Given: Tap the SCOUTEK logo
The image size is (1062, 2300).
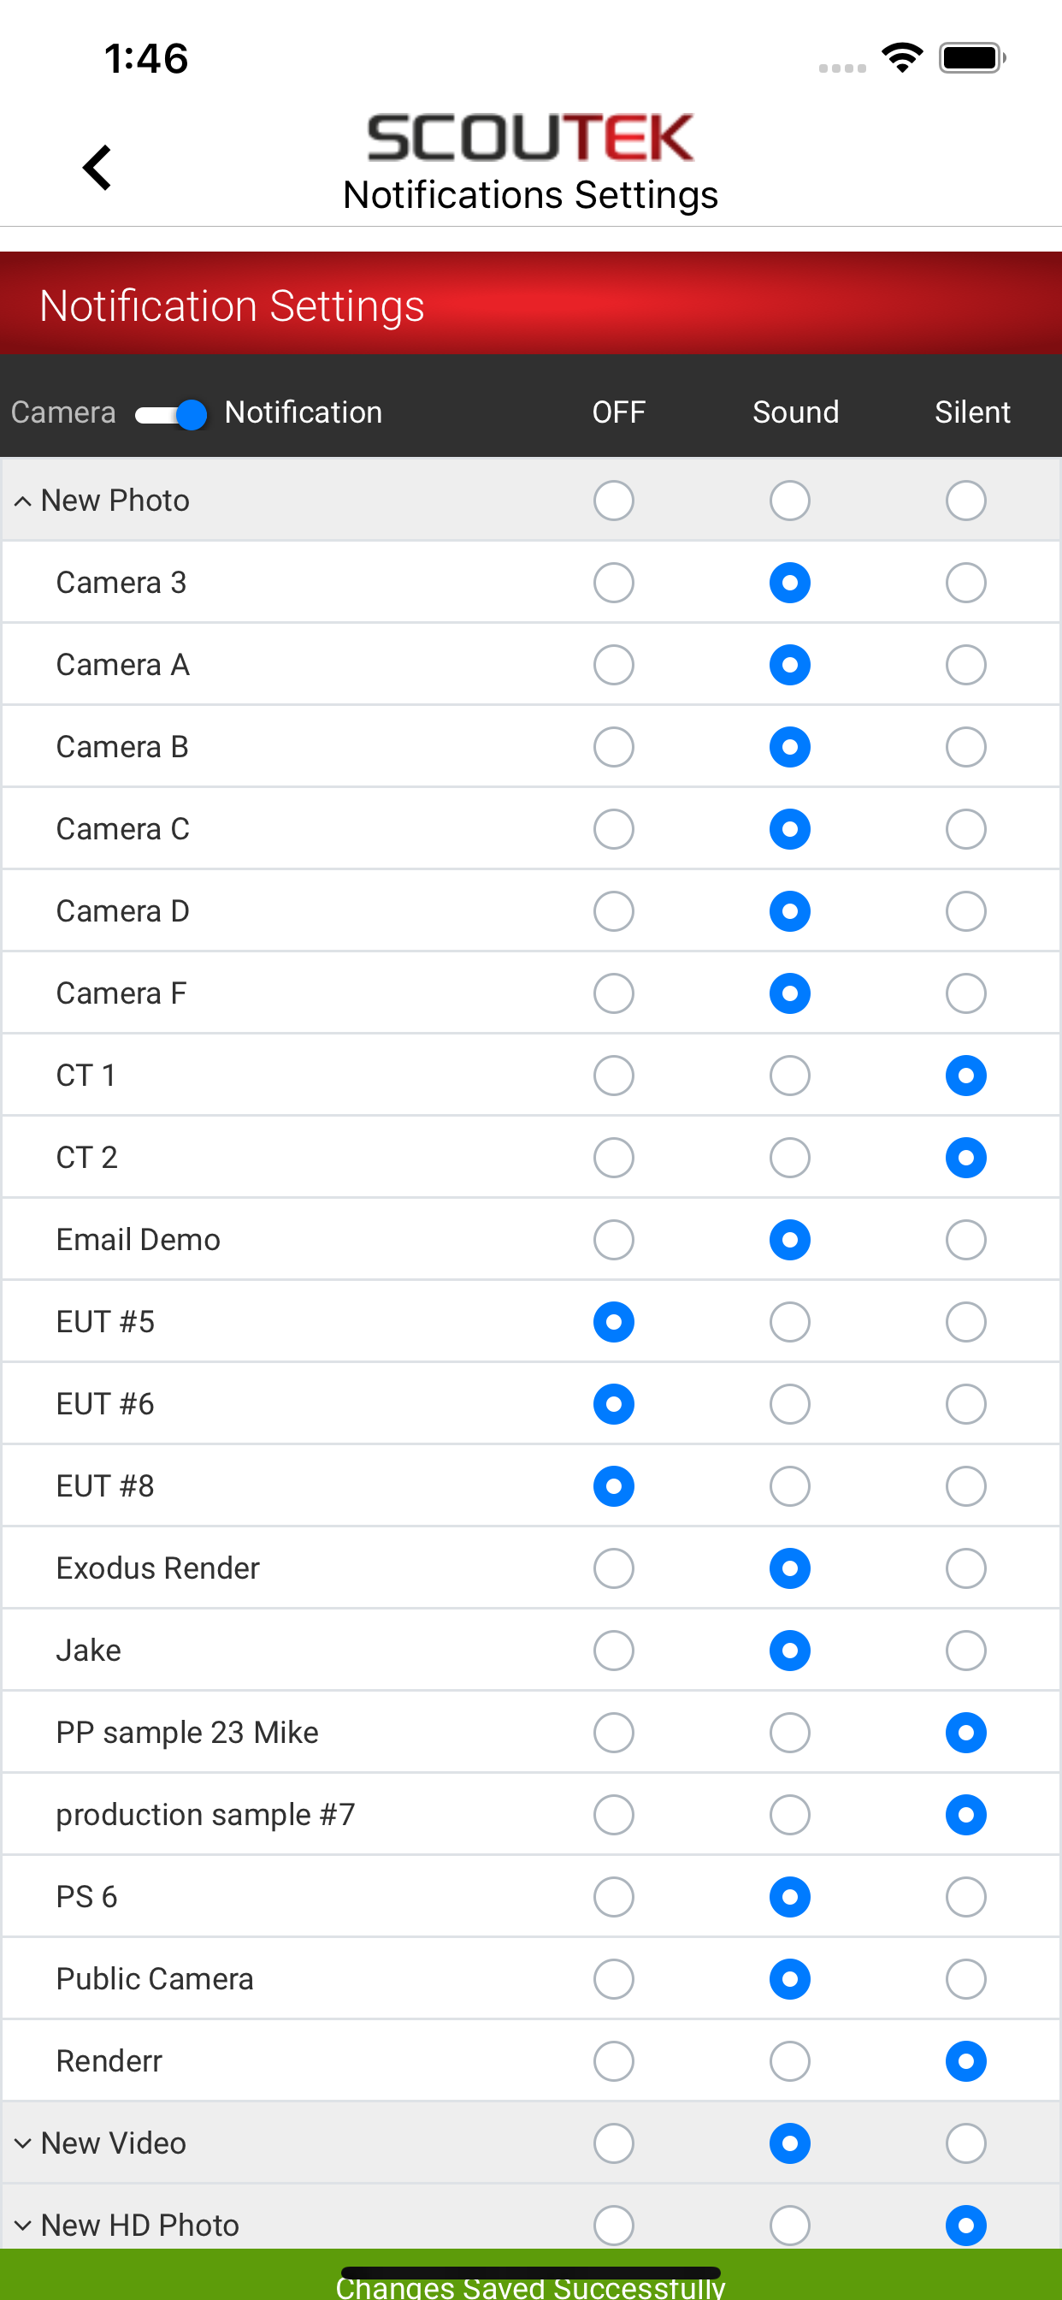Looking at the screenshot, I should pos(530,138).
